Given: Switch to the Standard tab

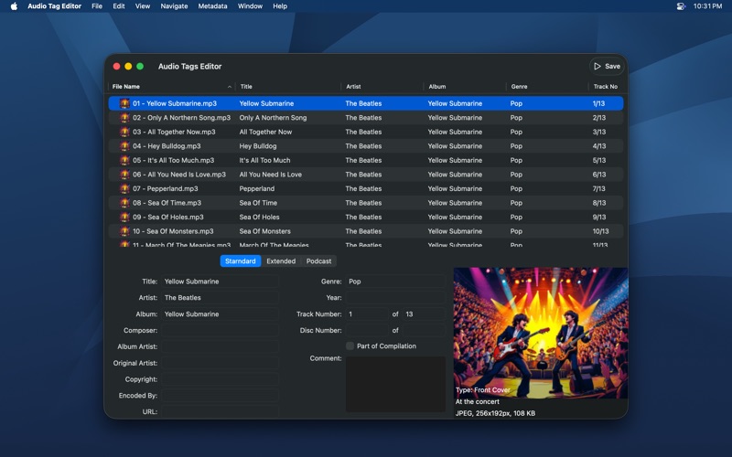Looking at the screenshot, I should [x=241, y=261].
